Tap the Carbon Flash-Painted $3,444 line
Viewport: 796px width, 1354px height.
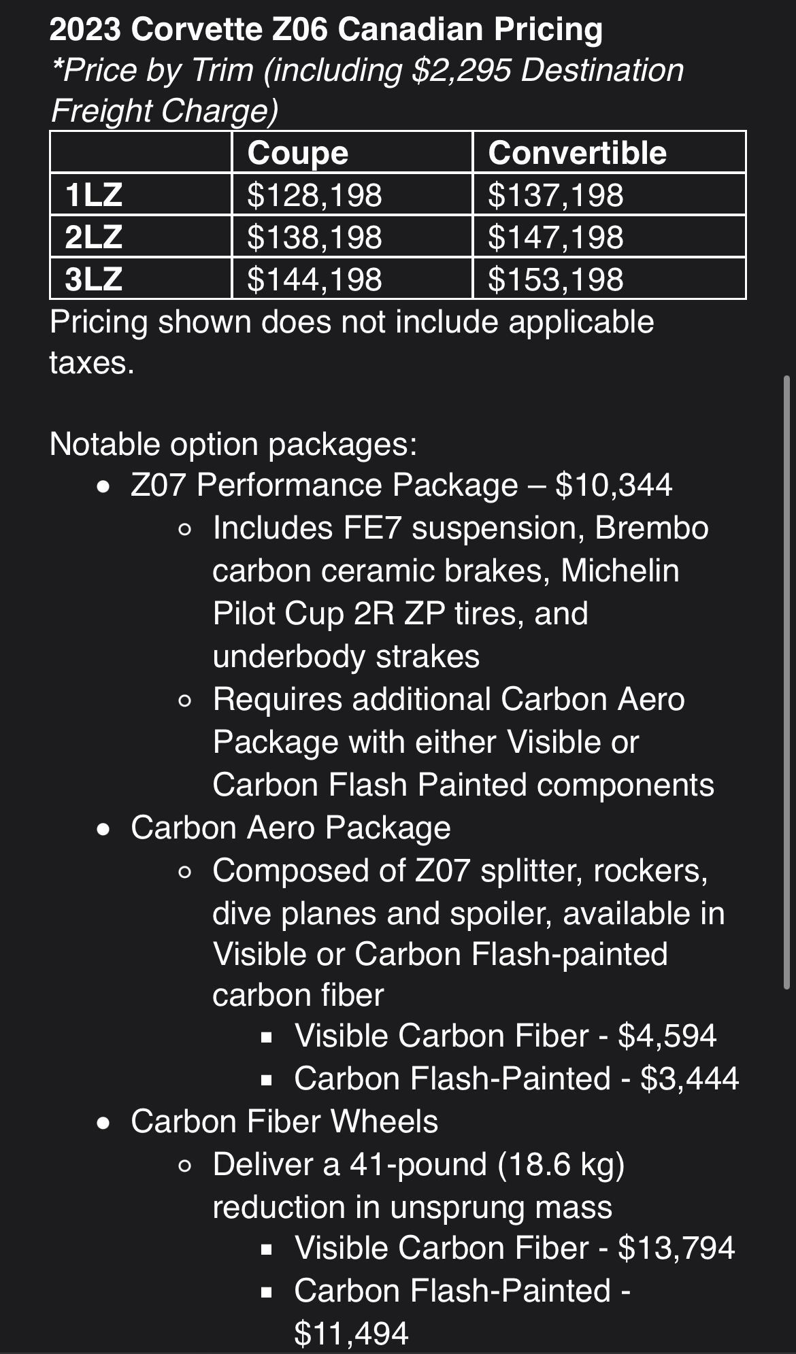click(x=516, y=1079)
